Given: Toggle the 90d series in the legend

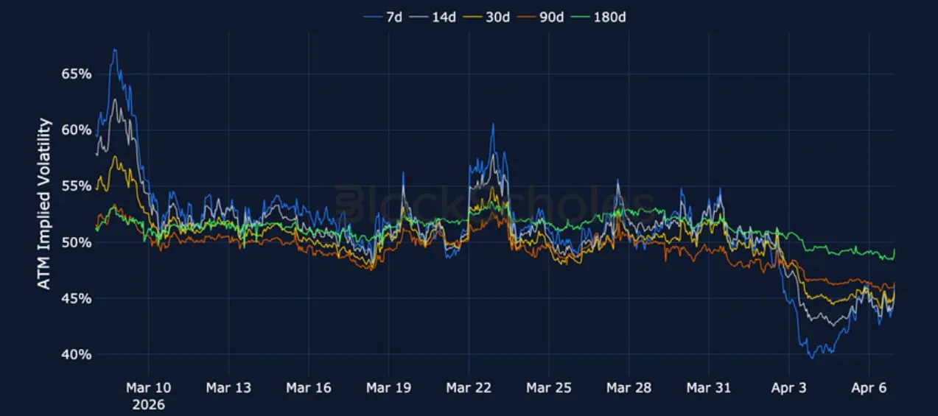Looking at the screenshot, I should coord(541,16).
